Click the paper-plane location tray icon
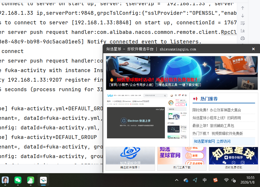Viewport: 260px width, 187px height. click(195, 180)
